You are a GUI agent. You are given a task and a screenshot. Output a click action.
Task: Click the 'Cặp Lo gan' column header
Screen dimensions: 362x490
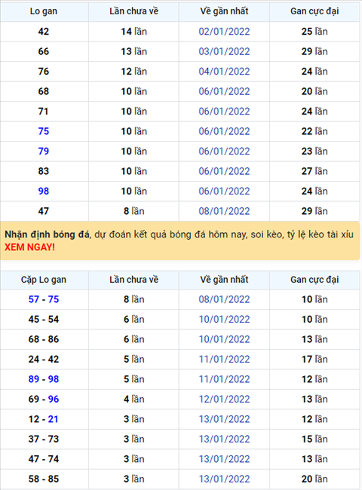(x=44, y=280)
